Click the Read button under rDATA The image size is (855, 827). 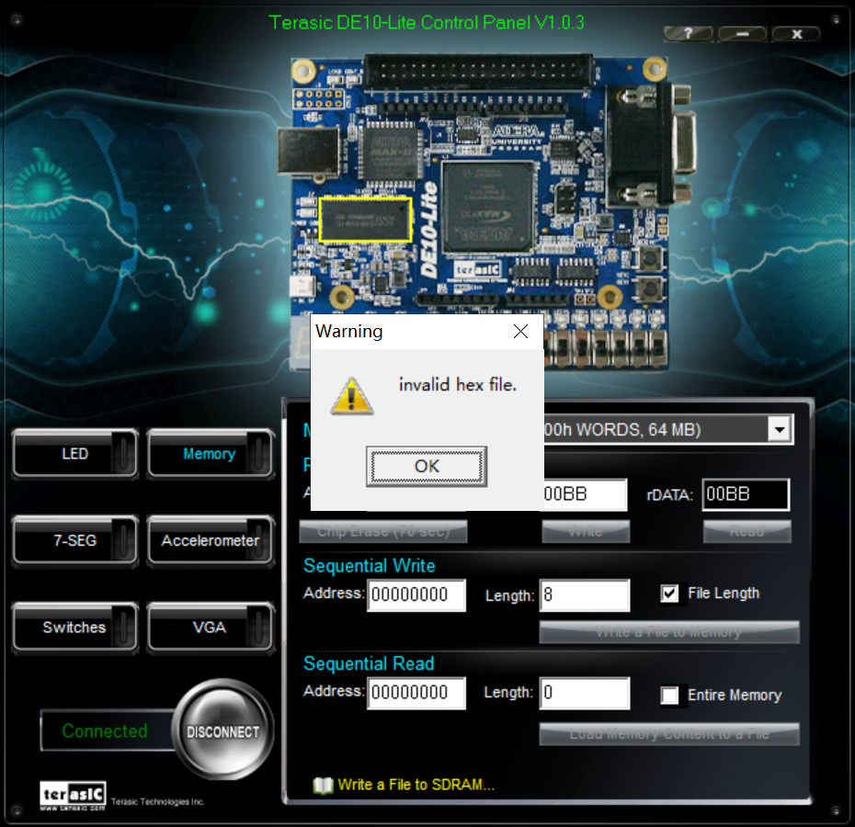point(747,531)
